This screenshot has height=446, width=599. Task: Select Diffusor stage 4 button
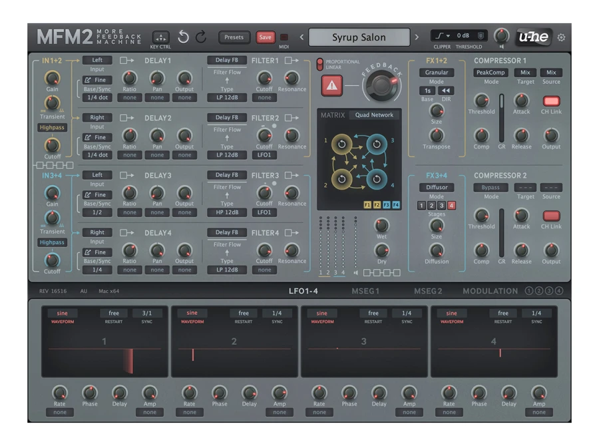point(451,206)
